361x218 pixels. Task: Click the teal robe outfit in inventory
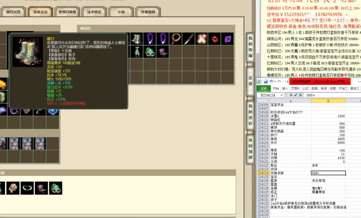(137, 52)
